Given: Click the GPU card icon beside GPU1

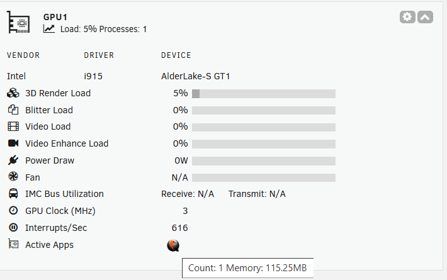Looking at the screenshot, I should point(18,22).
